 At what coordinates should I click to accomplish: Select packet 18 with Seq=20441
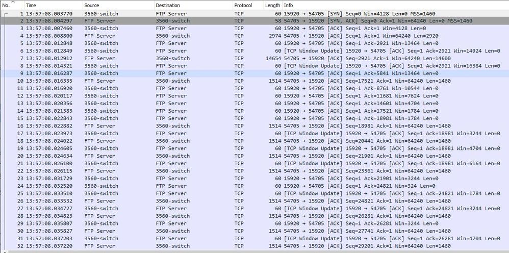[255, 141]
